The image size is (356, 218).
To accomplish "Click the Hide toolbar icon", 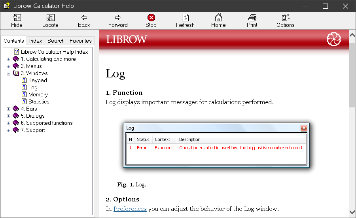I will (17, 17).
